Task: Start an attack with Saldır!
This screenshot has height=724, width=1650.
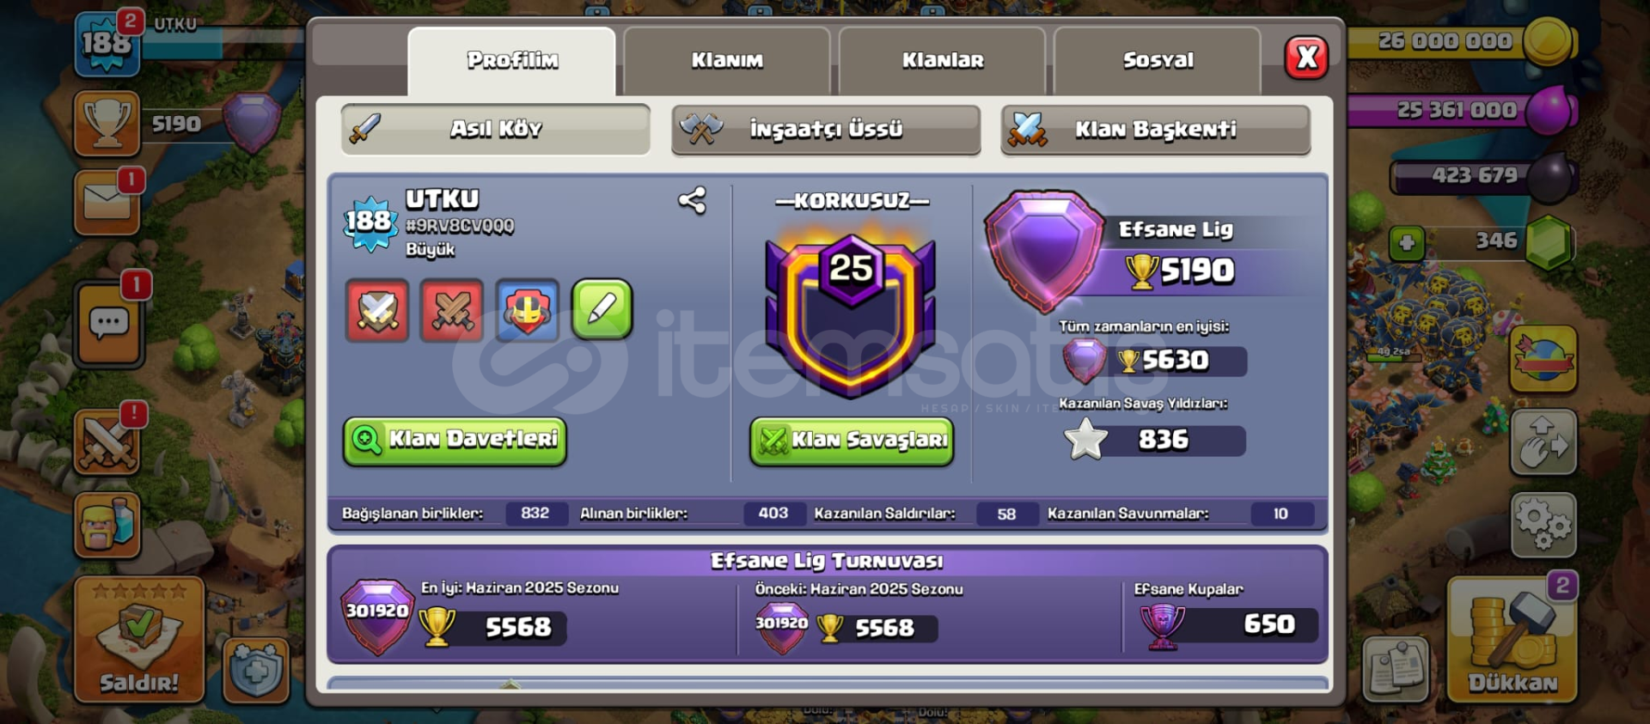Action: click(139, 639)
